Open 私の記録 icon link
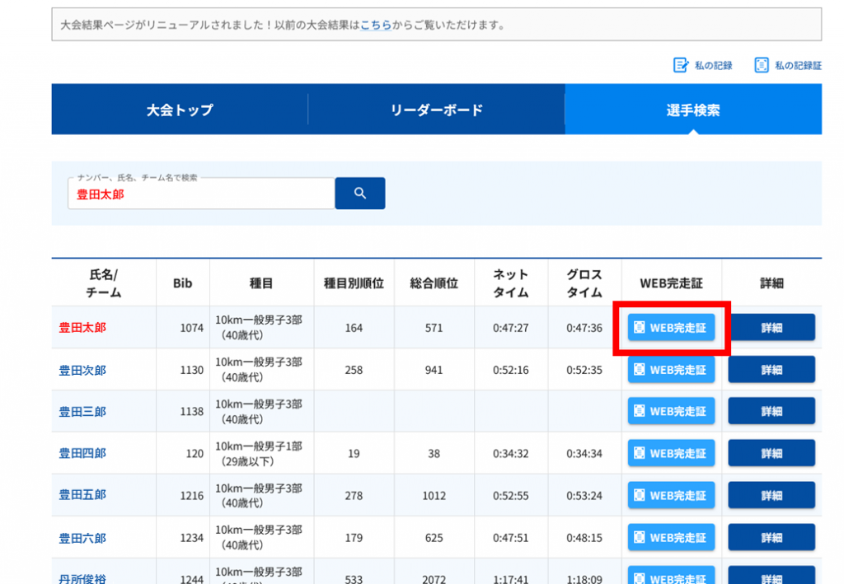The image size is (844, 584). click(x=702, y=65)
